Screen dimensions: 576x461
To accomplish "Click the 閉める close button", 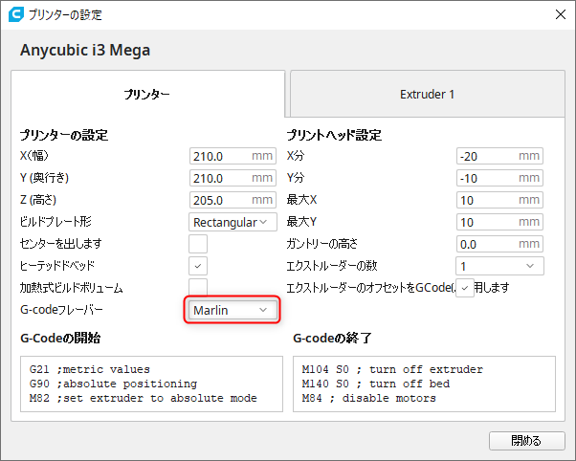I will click(527, 440).
